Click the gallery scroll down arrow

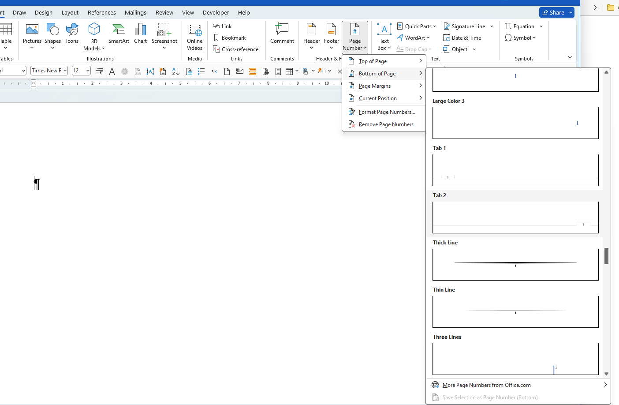[607, 374]
